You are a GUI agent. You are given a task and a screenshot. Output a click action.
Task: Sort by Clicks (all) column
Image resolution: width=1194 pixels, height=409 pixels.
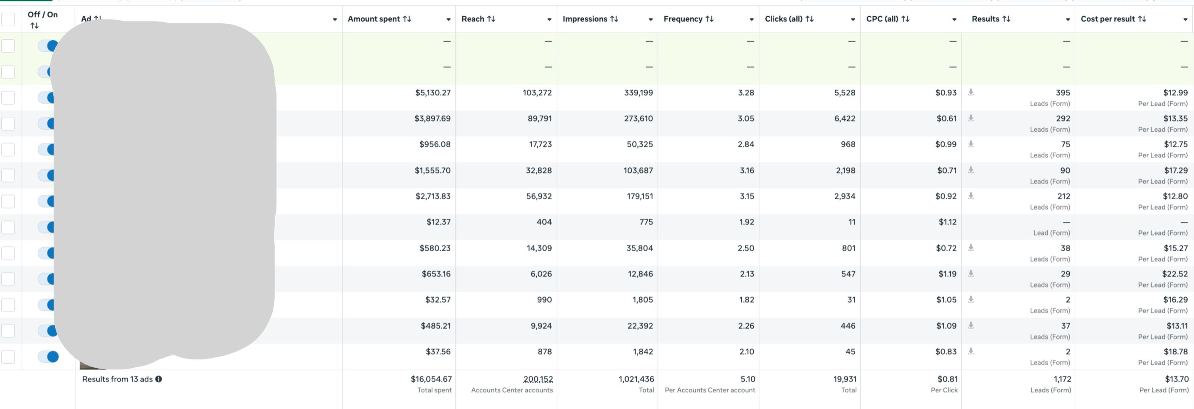coord(809,19)
